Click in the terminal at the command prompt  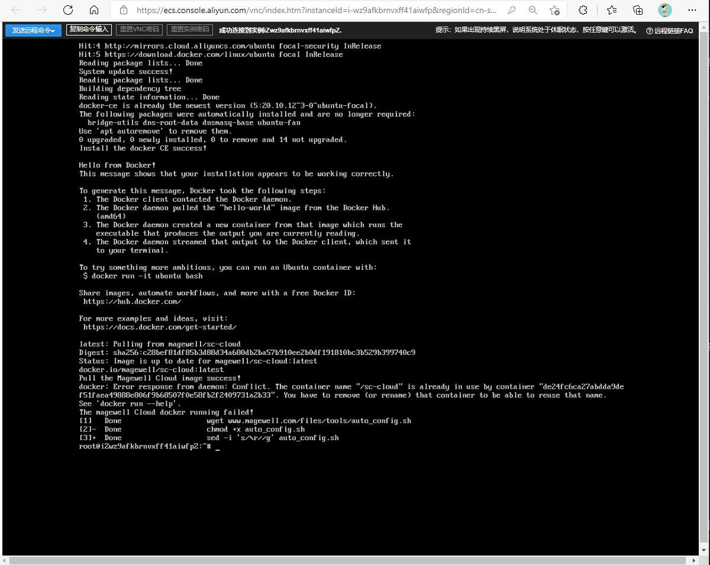point(218,447)
